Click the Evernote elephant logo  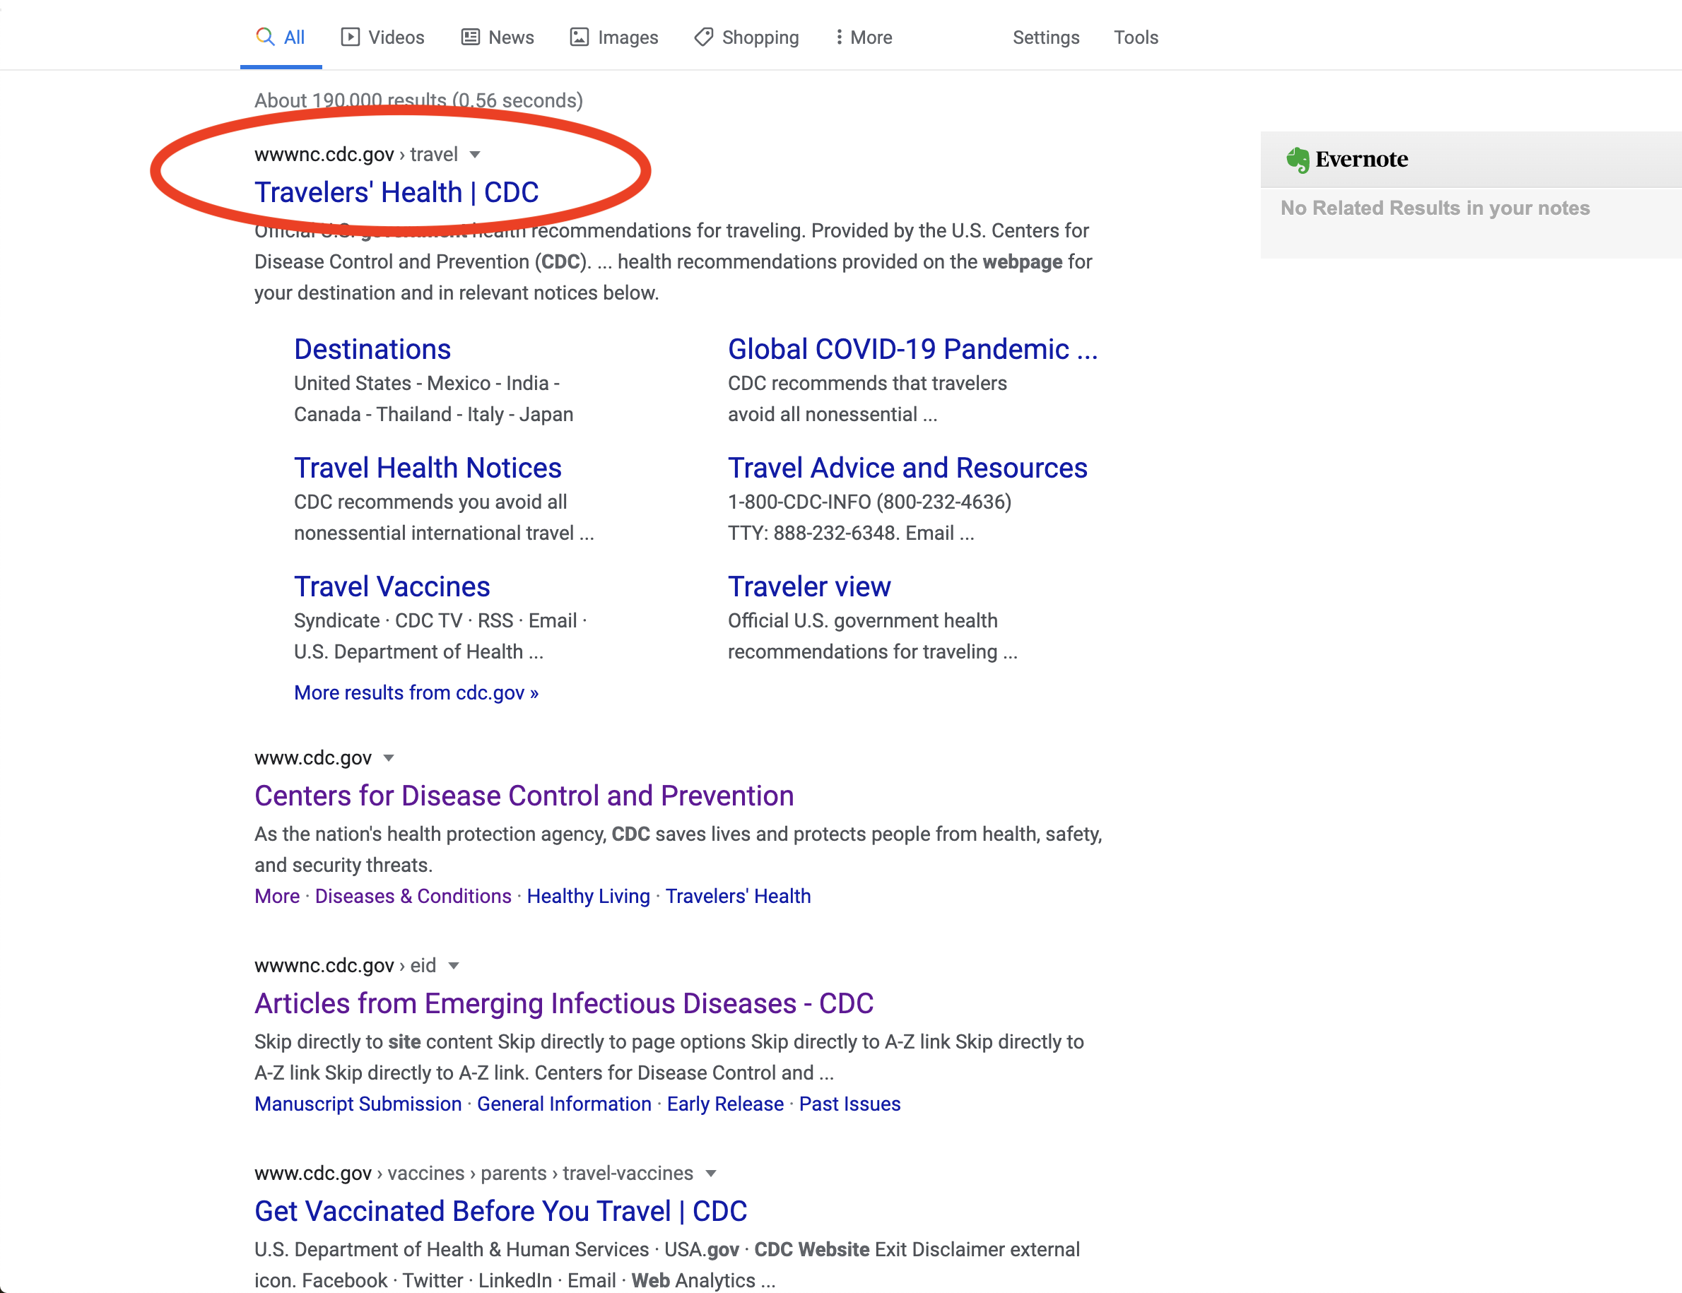click(1297, 159)
